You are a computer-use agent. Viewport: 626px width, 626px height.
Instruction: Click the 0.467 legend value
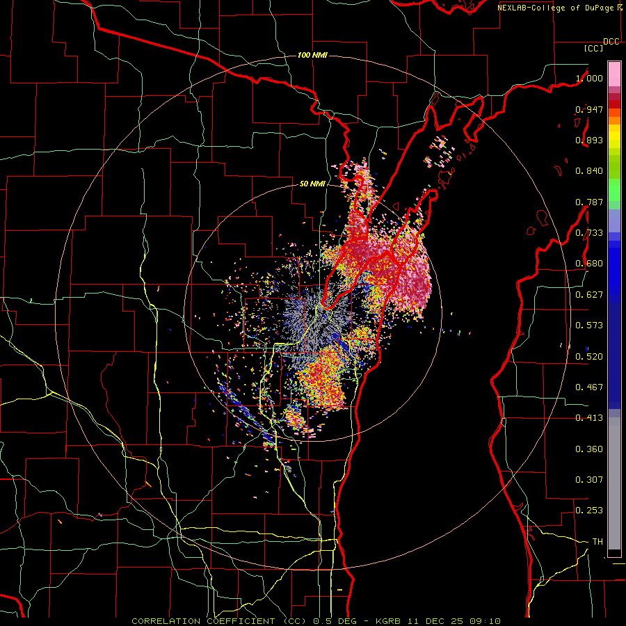point(589,387)
